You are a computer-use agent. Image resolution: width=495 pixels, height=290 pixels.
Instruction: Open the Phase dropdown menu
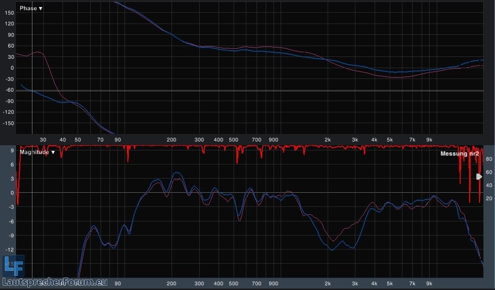click(x=31, y=8)
